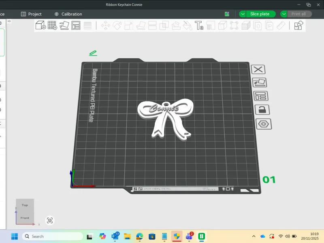Click the green layout icon near Slice plate
Viewport: 324px width, 243px height.
coord(227,14)
